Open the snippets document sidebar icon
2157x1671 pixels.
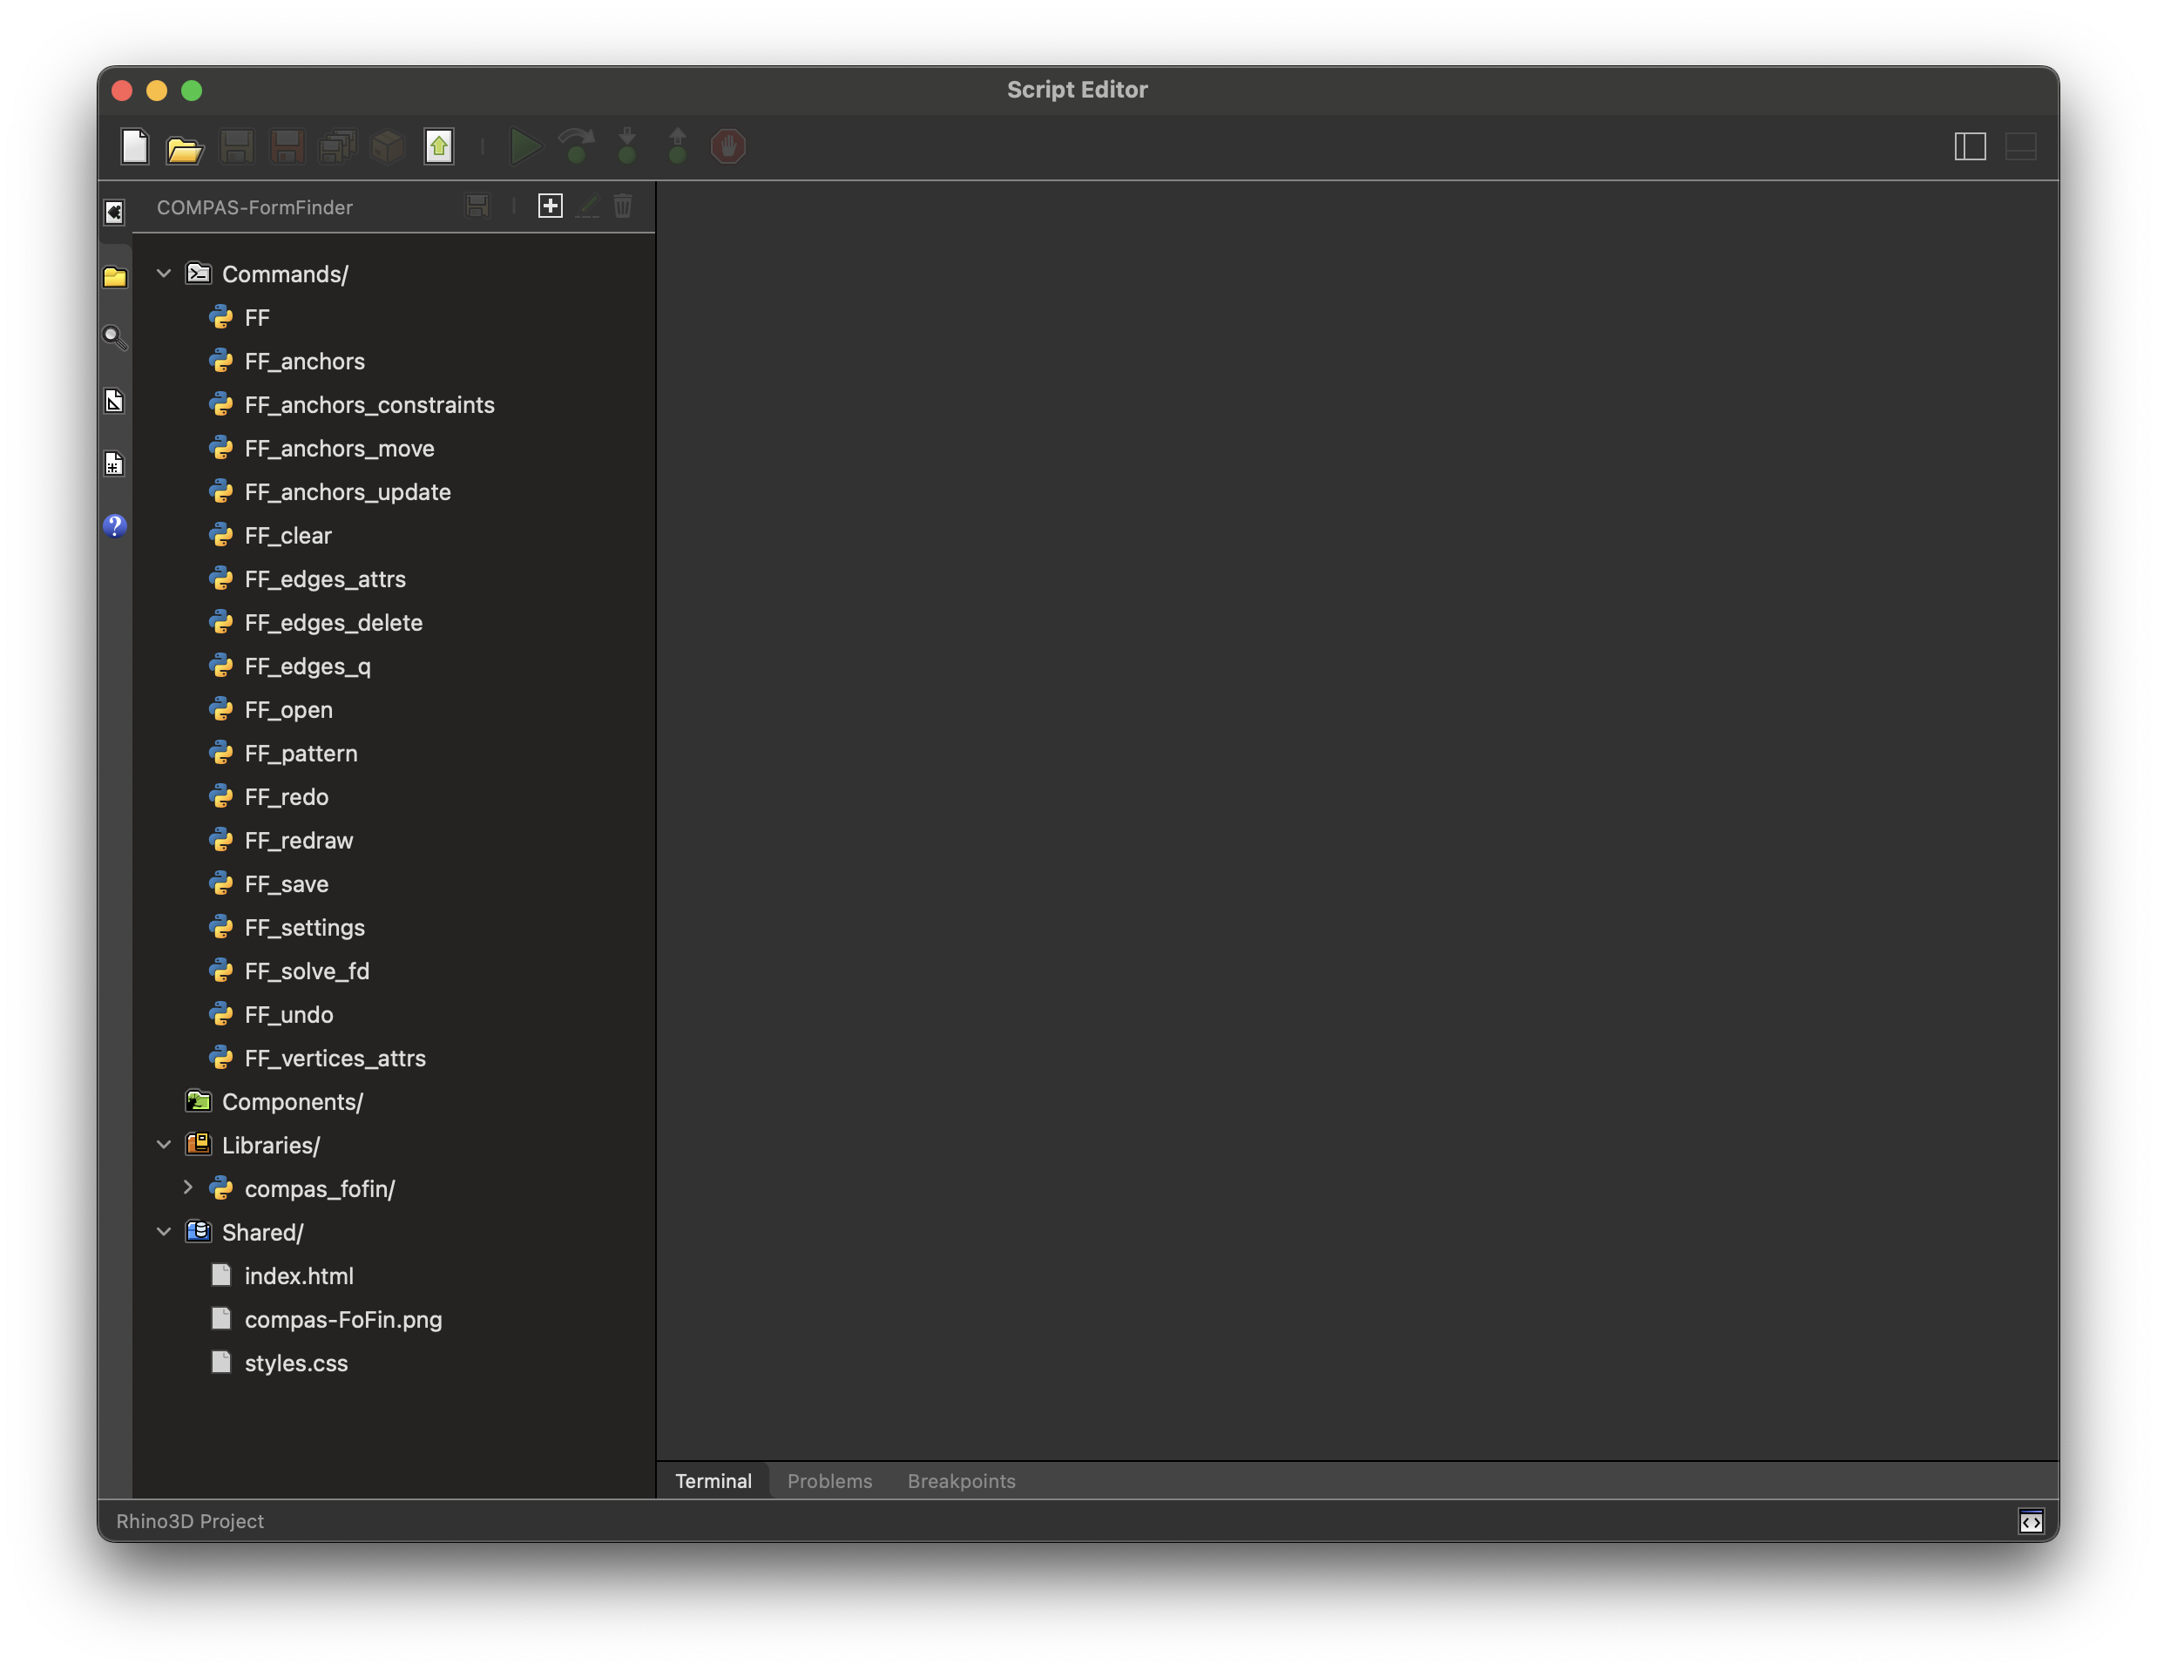(115, 463)
